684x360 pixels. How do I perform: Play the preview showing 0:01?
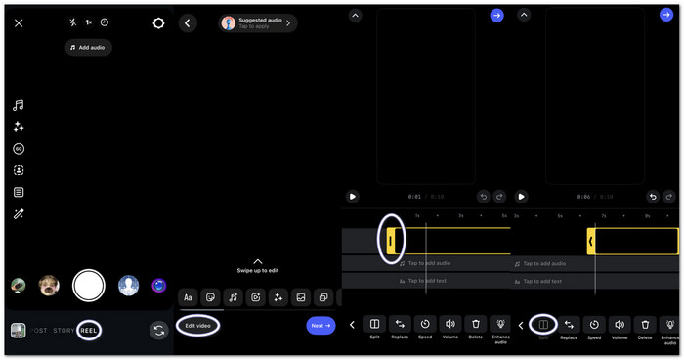click(x=353, y=197)
